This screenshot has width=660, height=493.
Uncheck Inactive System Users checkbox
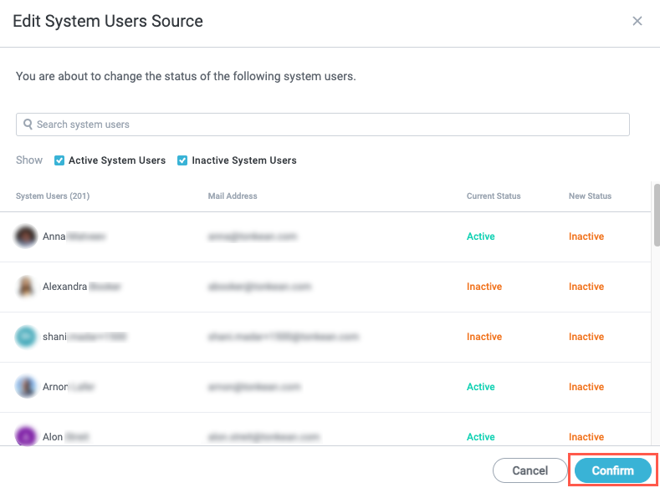(182, 160)
